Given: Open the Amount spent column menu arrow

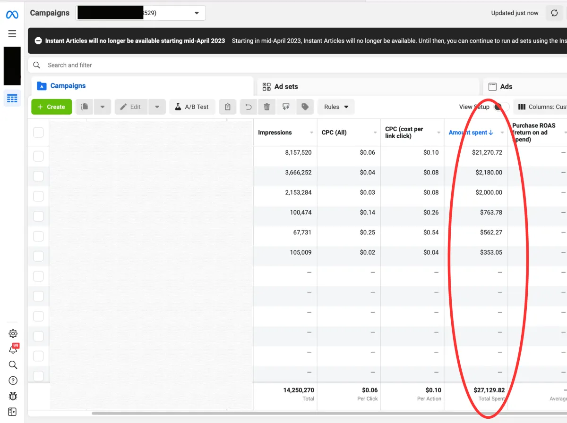Looking at the screenshot, I should point(502,133).
